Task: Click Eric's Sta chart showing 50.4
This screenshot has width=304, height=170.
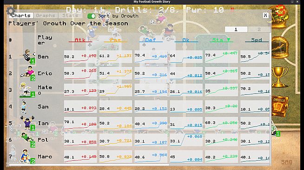Action: (x=221, y=73)
